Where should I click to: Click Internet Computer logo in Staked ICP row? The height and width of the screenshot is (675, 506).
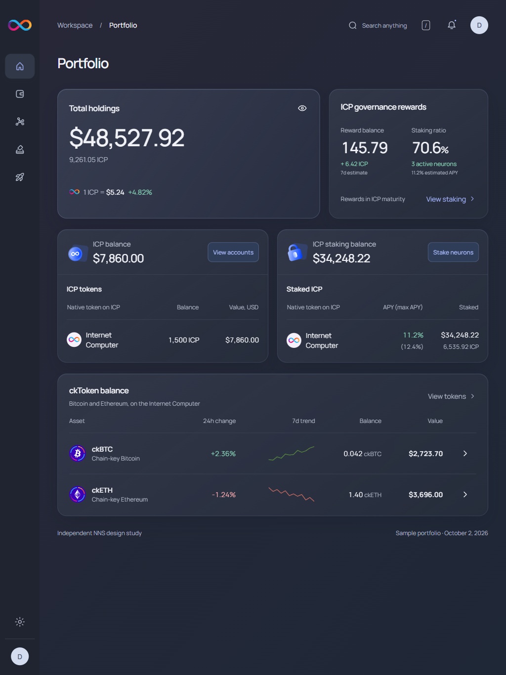pyautogui.click(x=294, y=340)
